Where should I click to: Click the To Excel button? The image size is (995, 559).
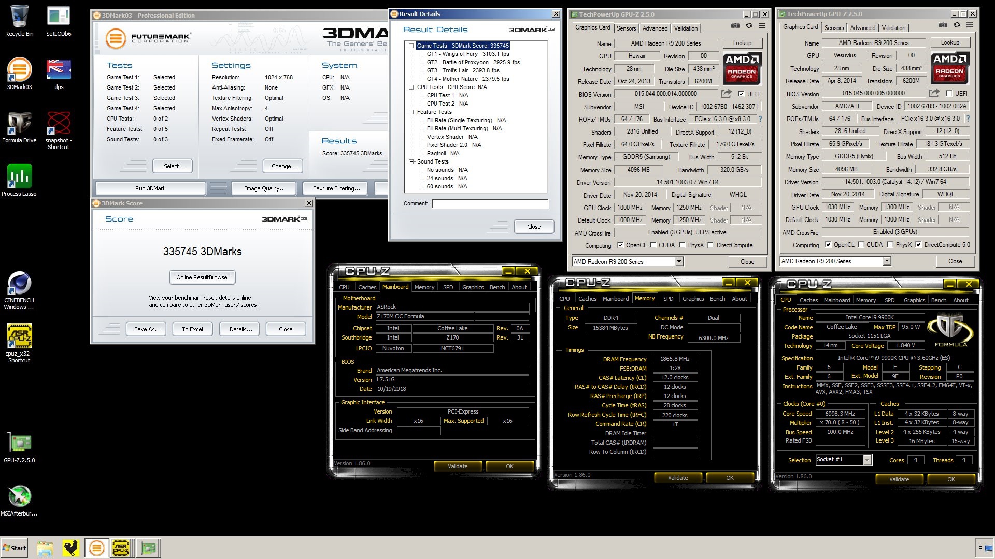[192, 329]
